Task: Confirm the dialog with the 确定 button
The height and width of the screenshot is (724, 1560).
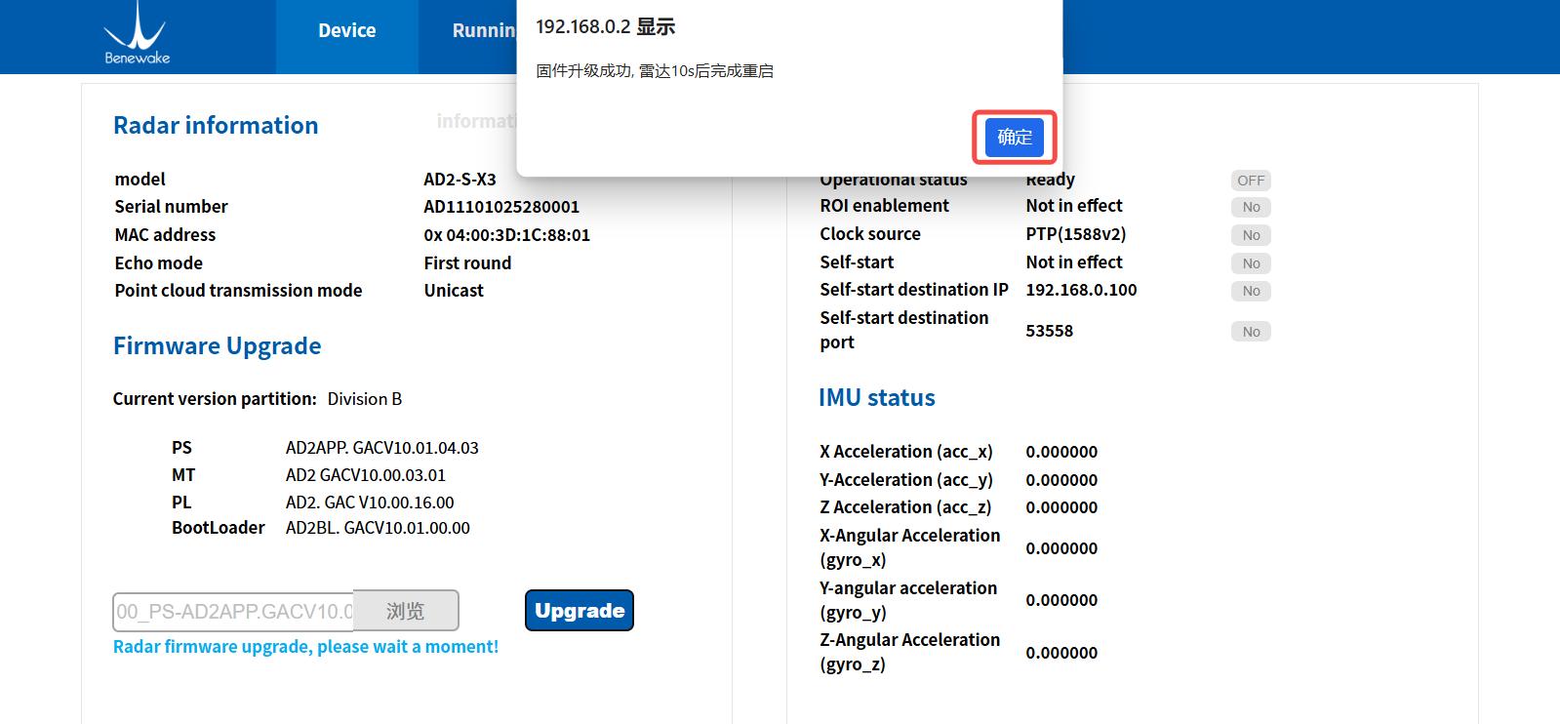Action: tap(1015, 137)
